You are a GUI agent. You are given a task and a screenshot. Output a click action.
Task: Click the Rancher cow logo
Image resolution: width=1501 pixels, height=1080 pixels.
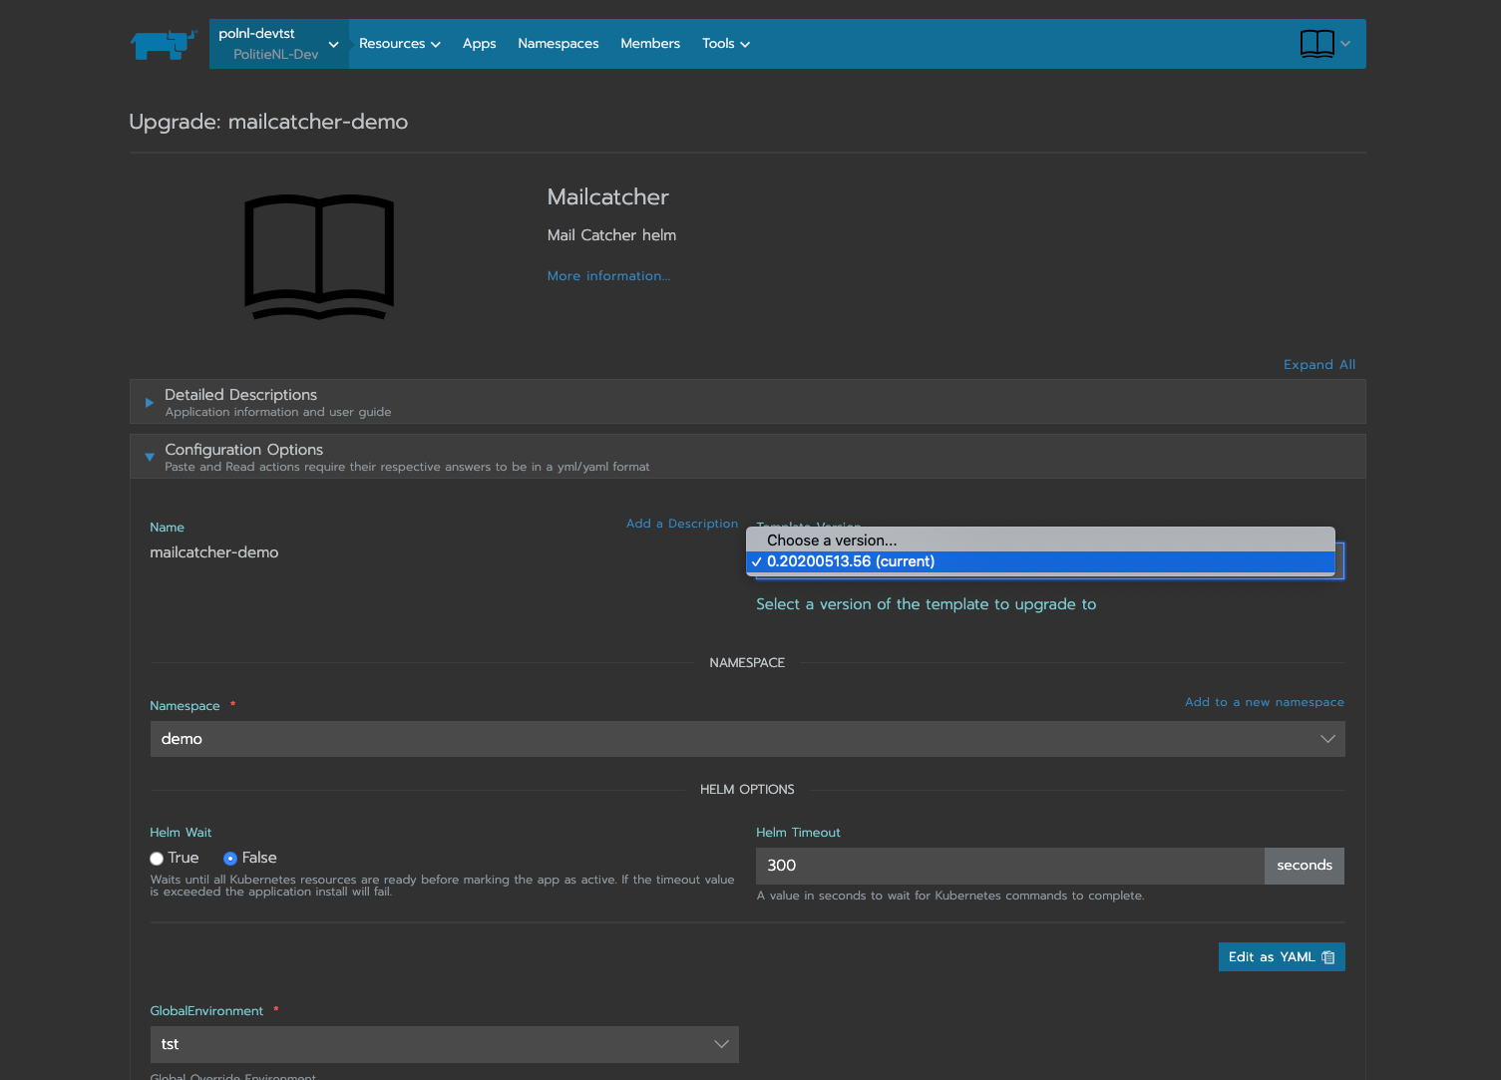(x=163, y=44)
